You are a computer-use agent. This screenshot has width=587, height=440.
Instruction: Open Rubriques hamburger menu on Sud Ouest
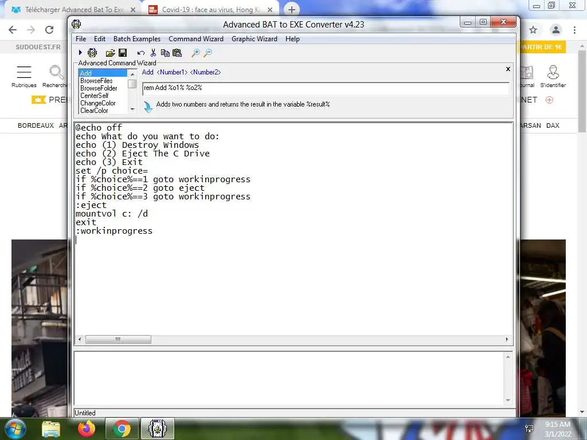point(24,77)
